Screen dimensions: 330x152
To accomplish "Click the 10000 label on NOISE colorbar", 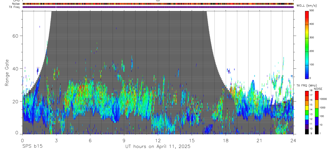I will click(x=324, y=99).
